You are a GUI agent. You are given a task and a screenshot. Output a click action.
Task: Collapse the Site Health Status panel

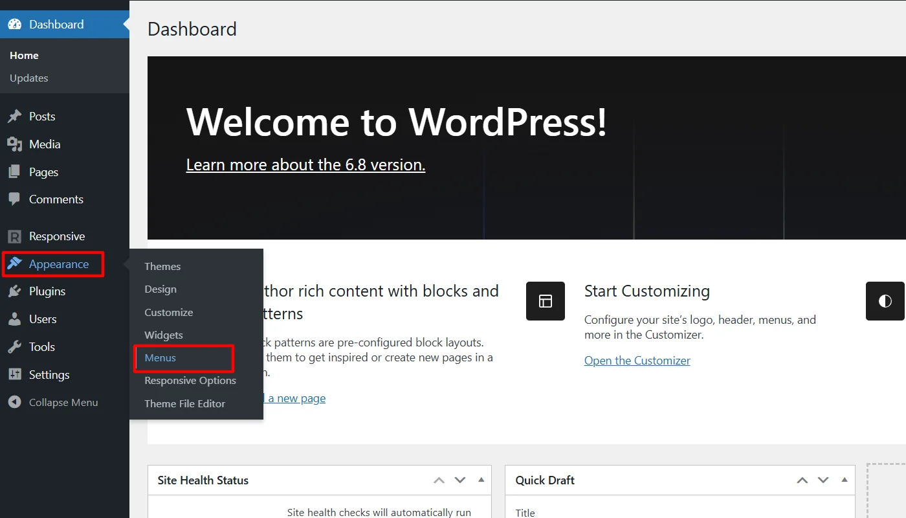point(481,480)
